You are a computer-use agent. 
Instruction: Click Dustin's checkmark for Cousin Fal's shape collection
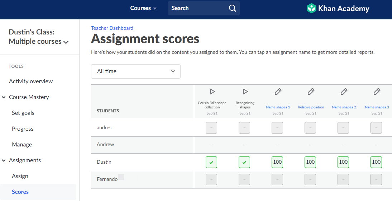click(211, 162)
